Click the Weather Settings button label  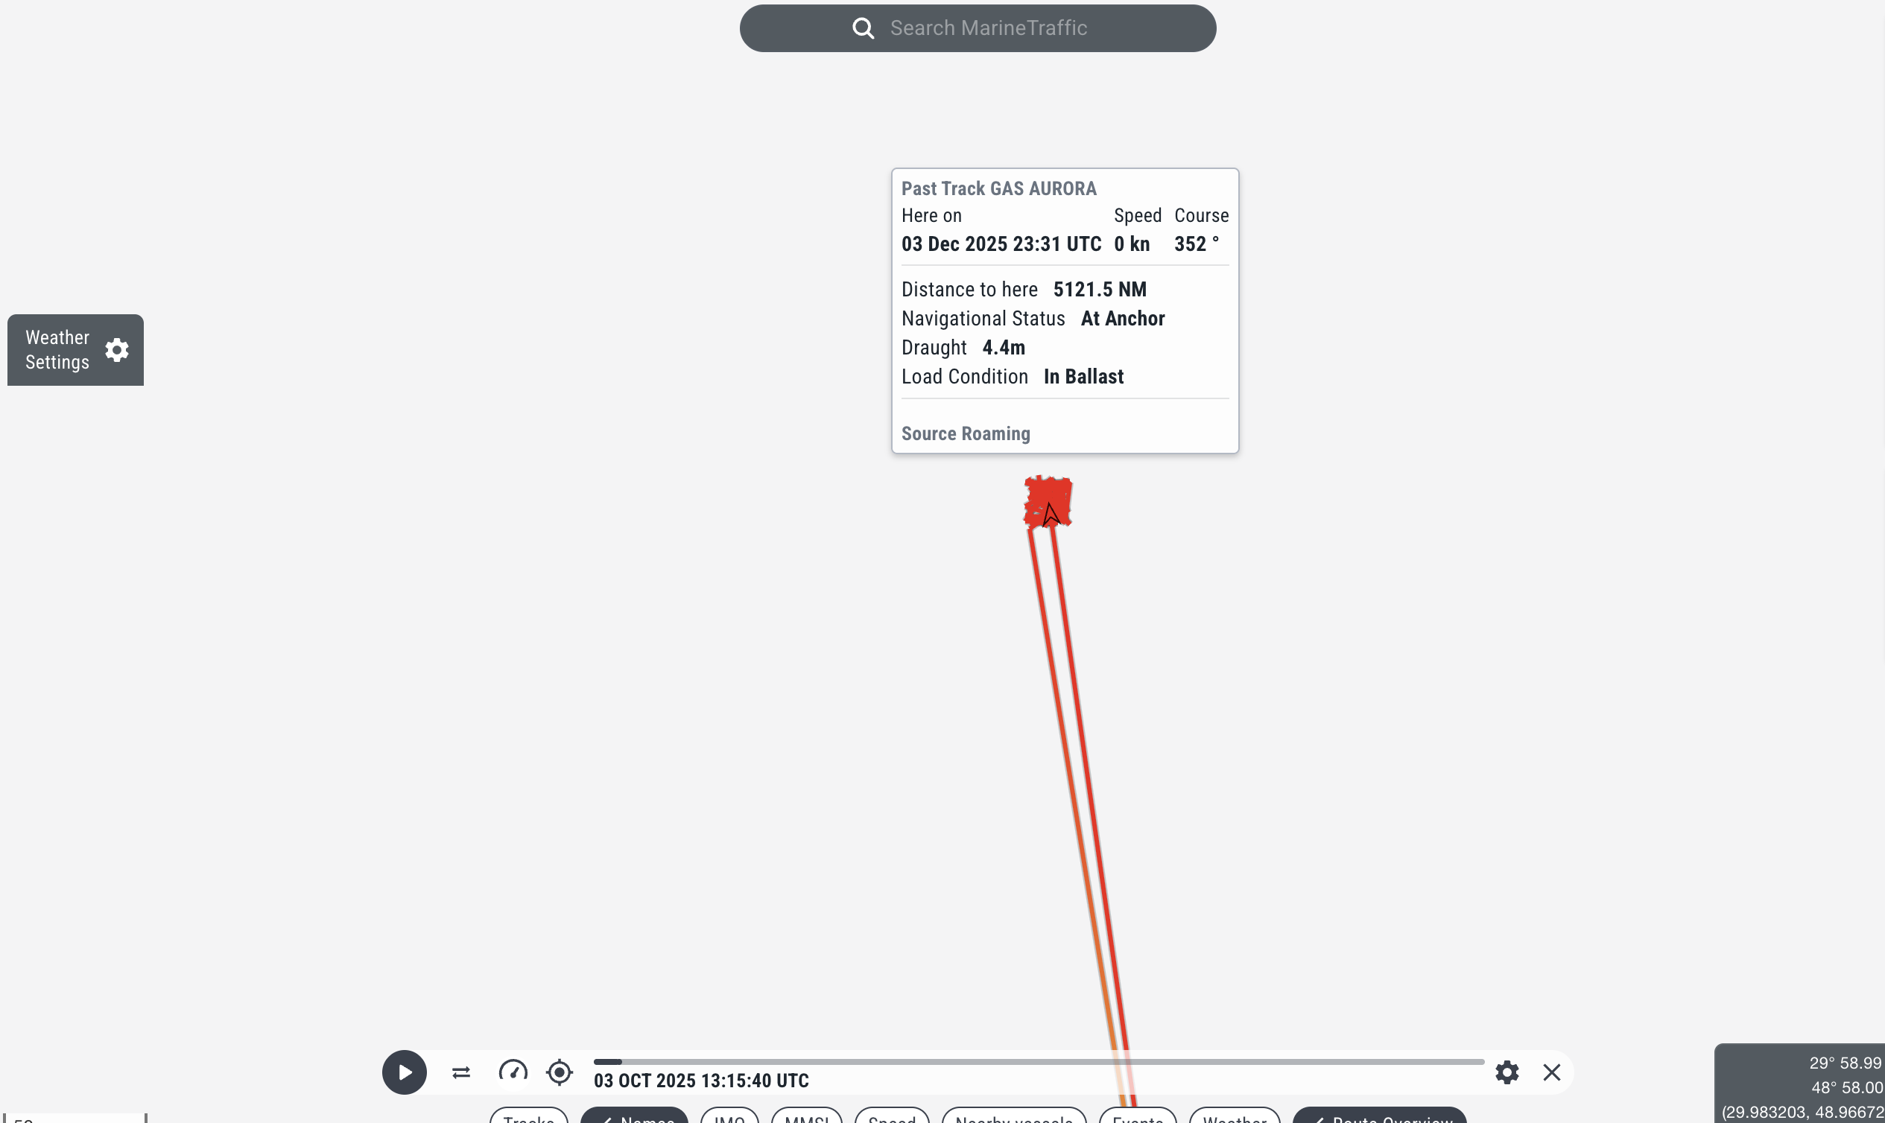(57, 349)
